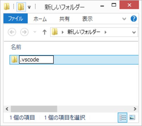Image resolution: width=142 pixels, height=126 pixels.
Task: Expand the root breadcrumb arrow before 新しいフォルダー
Action: tap(62, 32)
